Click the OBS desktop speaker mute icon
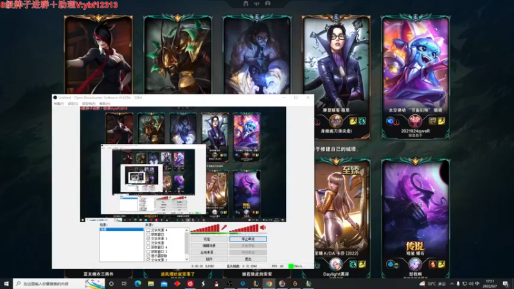 [x=263, y=227]
